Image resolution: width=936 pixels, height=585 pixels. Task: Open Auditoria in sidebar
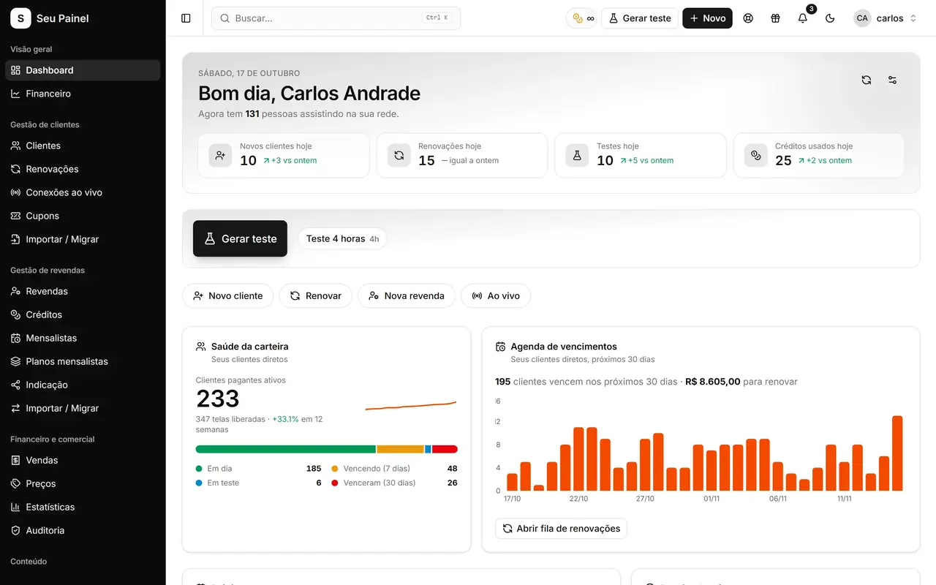point(83,530)
